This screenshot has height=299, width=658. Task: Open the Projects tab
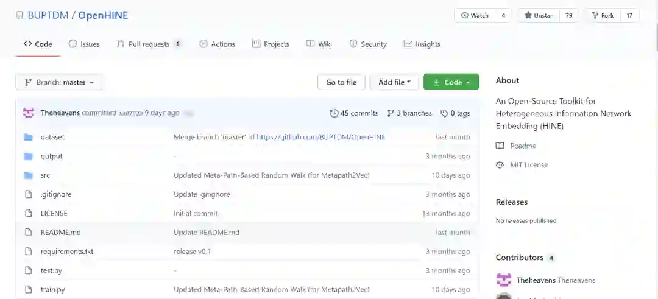271,44
